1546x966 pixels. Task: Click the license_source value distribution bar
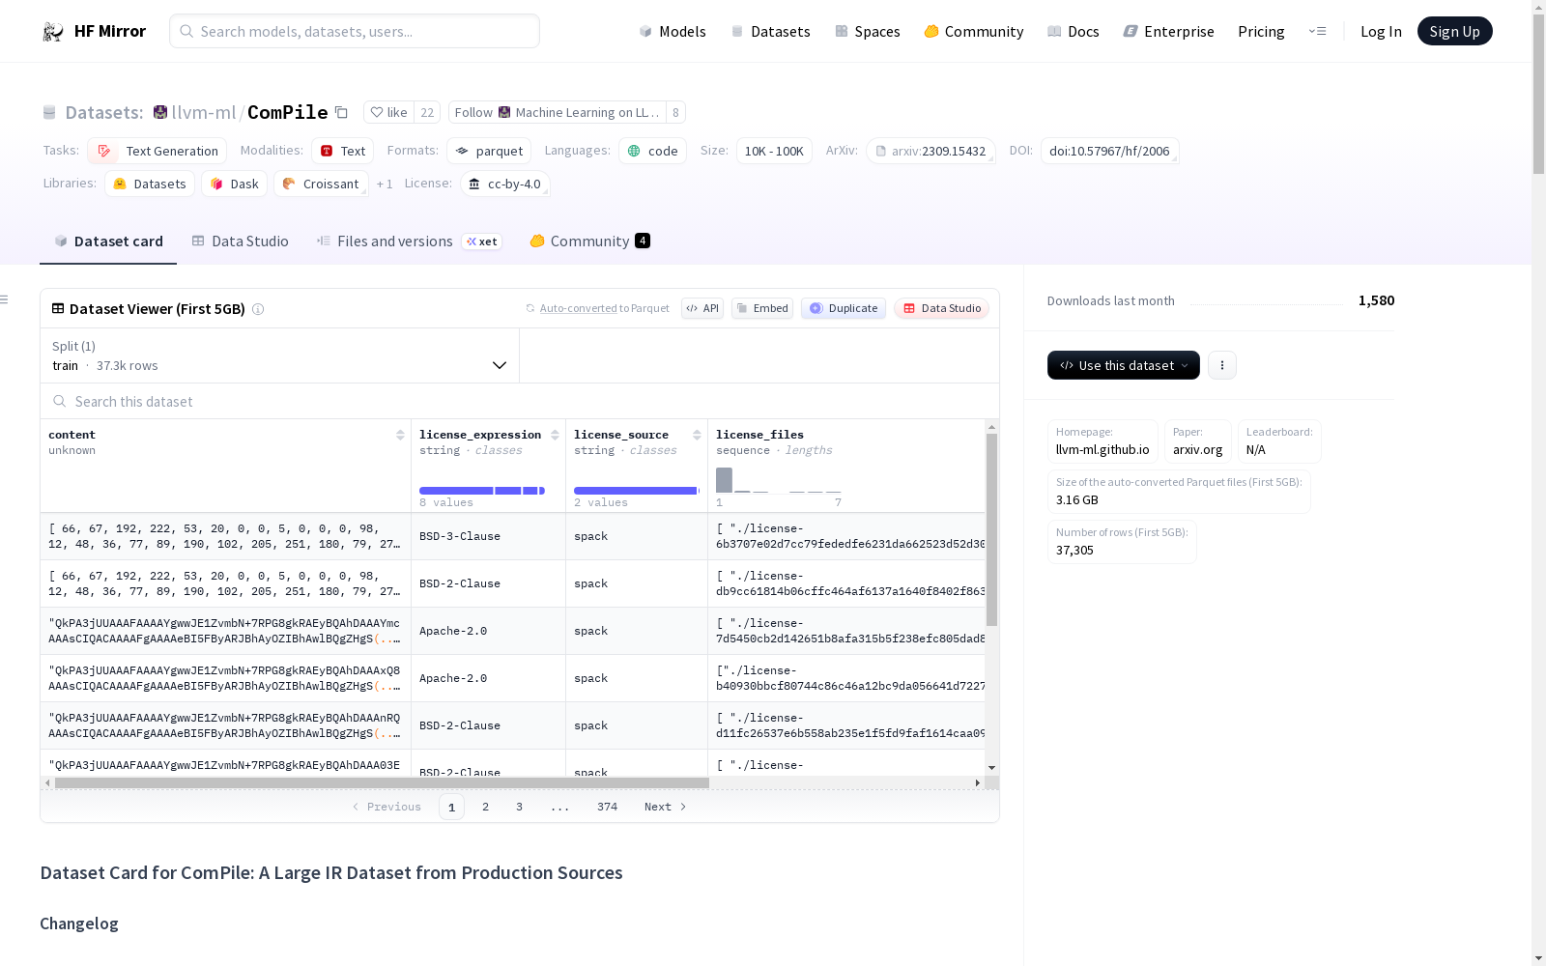coord(636,491)
